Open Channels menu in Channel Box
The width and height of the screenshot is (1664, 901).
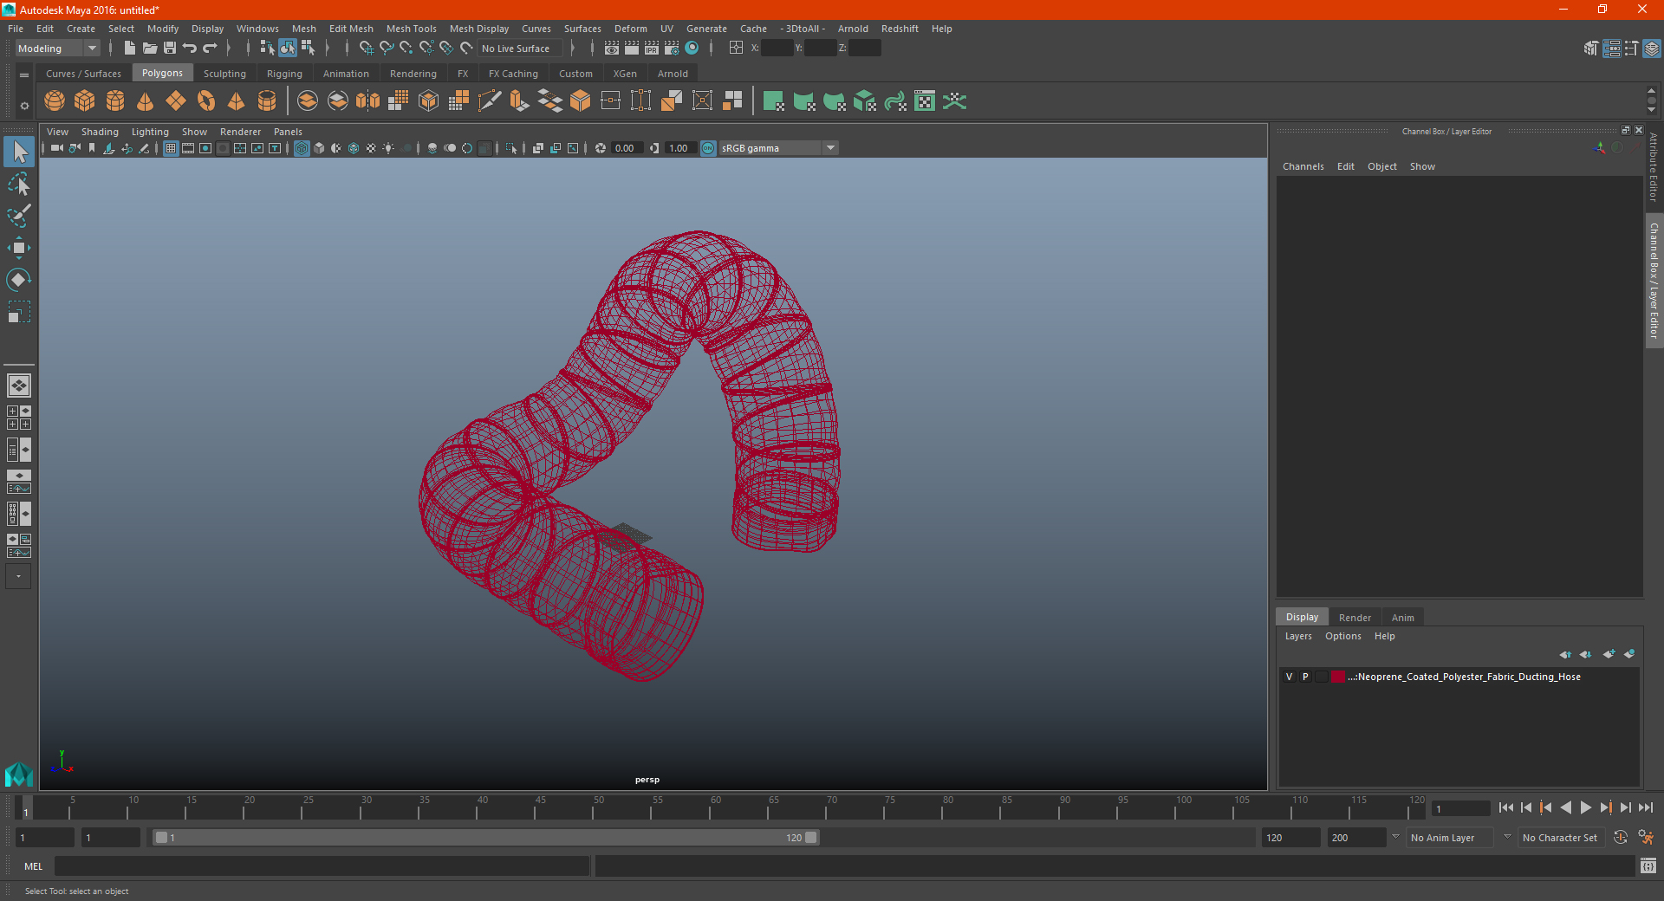pyautogui.click(x=1303, y=166)
